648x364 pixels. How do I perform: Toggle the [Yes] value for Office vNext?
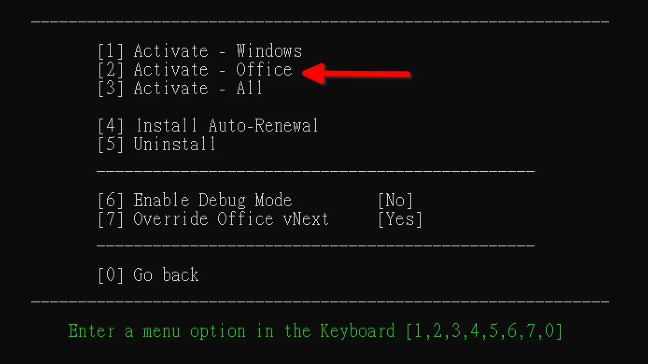click(x=400, y=219)
